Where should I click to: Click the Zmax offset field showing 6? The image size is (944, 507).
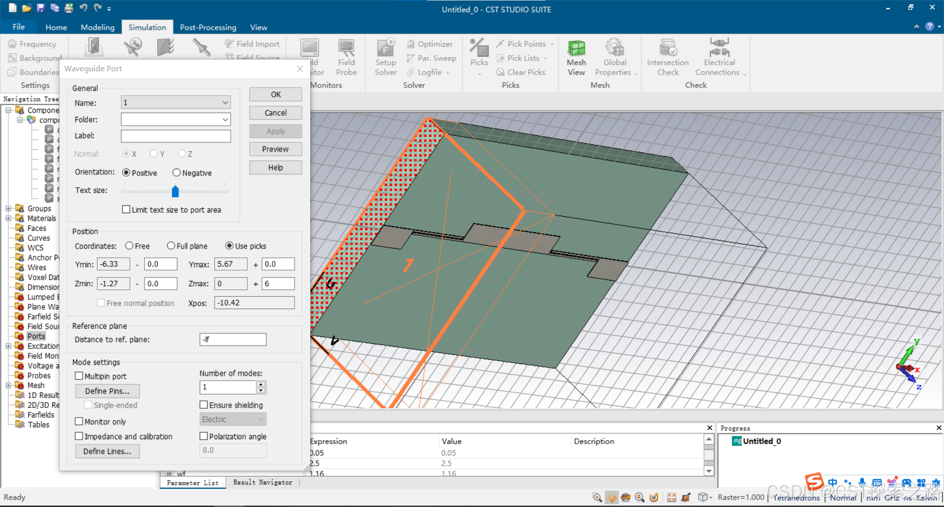coord(278,283)
